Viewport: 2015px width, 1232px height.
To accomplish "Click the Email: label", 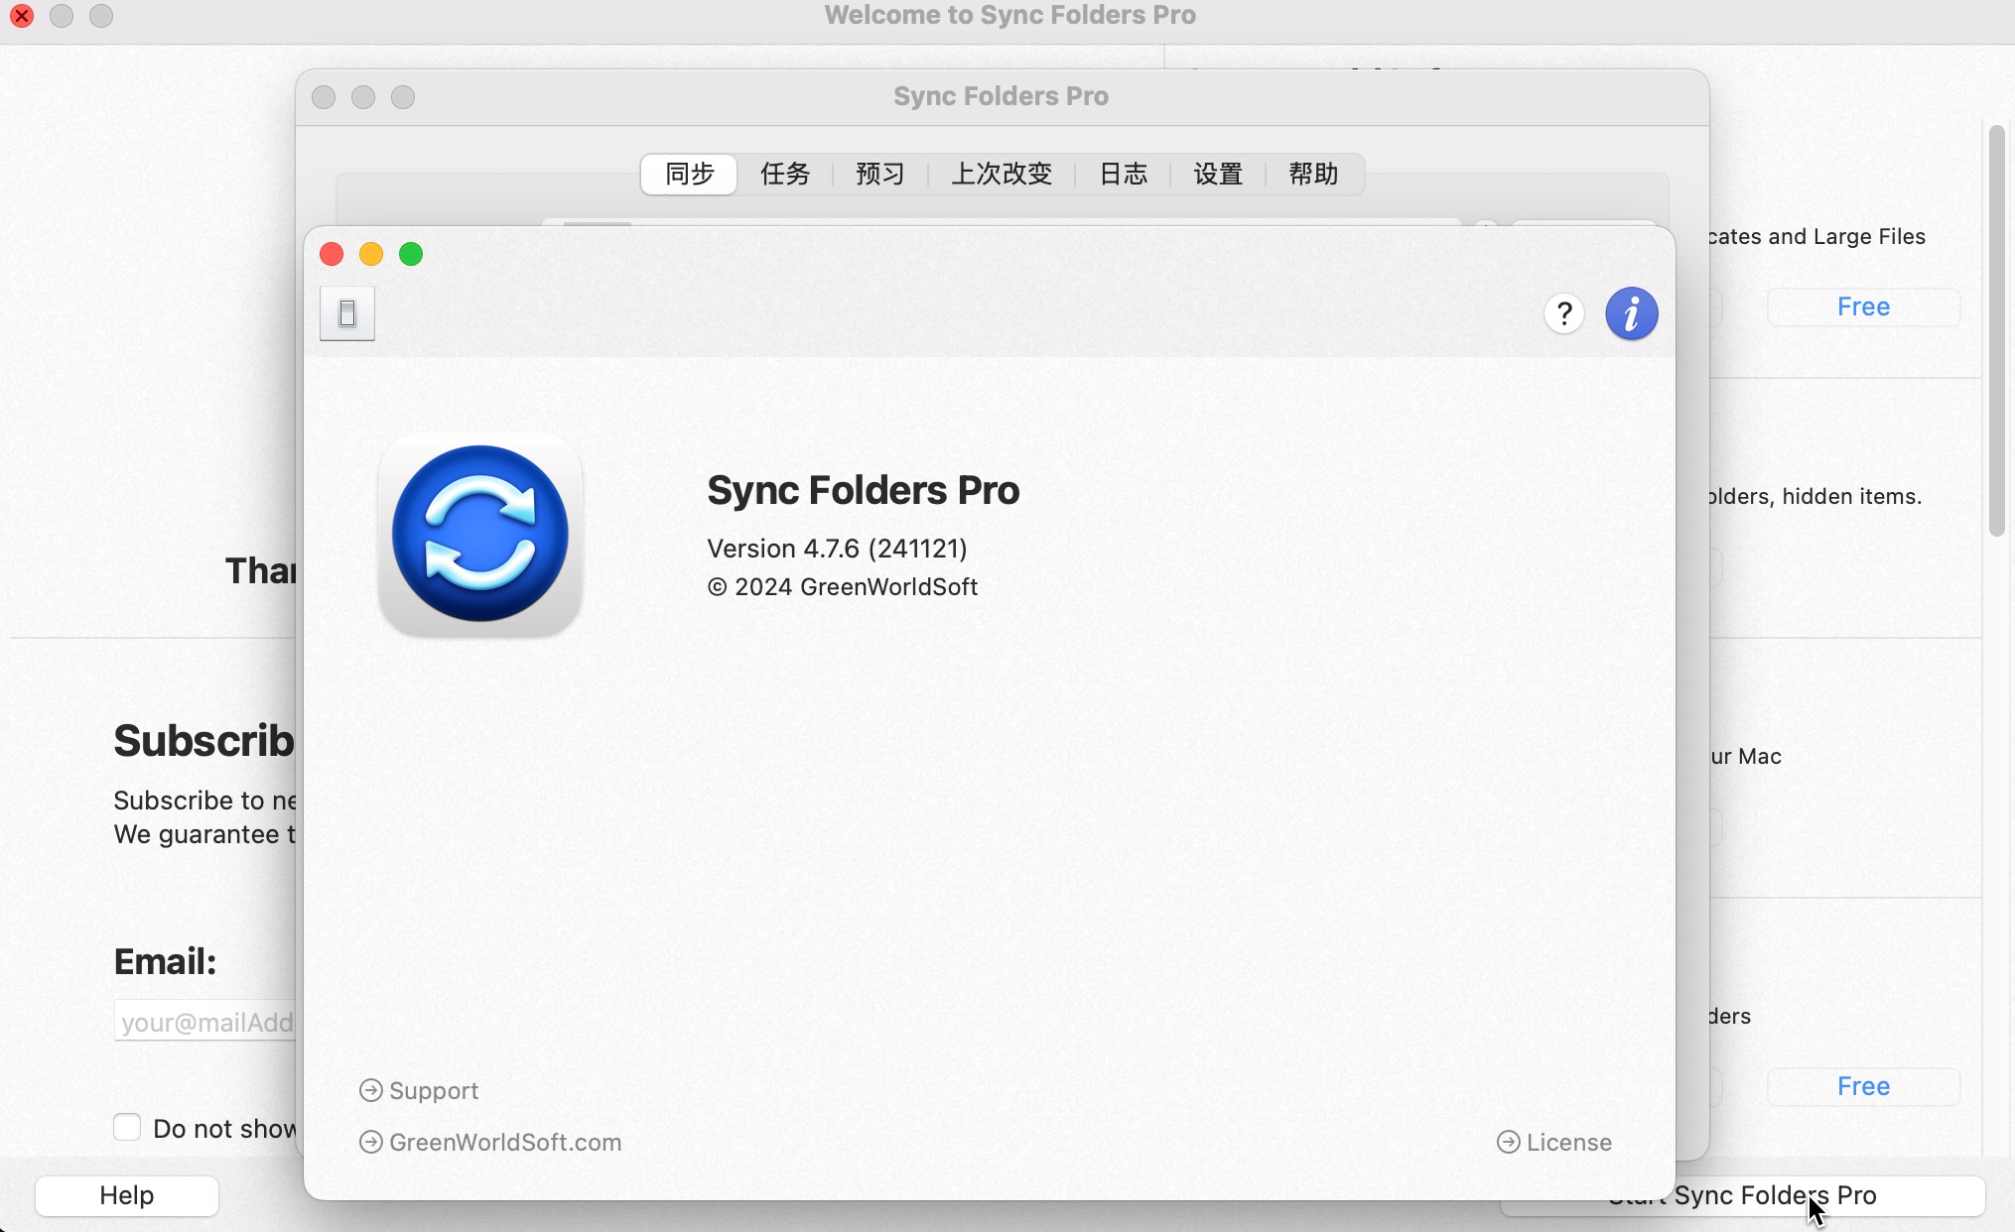I will tap(165, 961).
